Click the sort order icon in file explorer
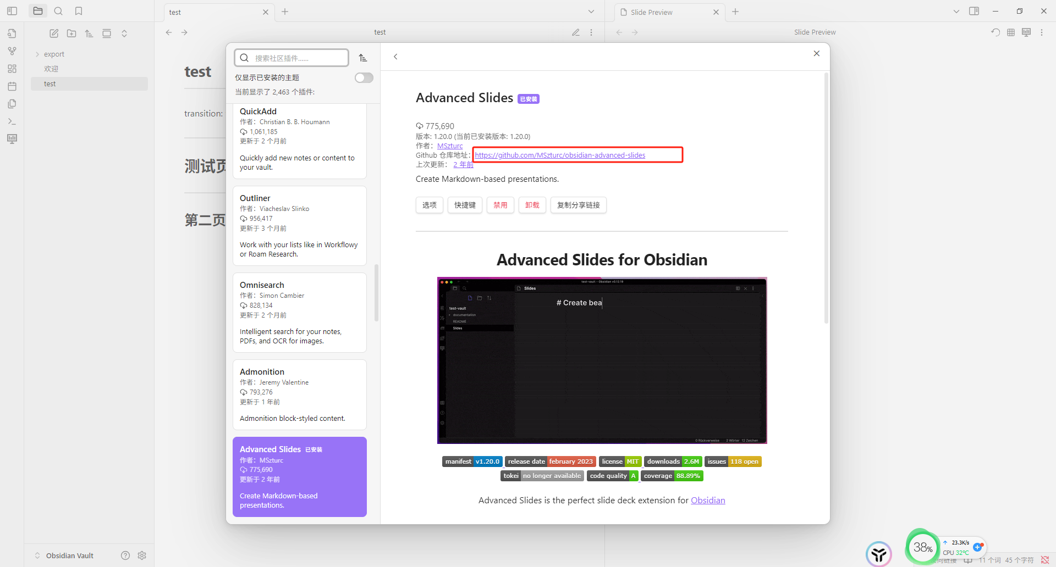Viewport: 1056px width, 567px height. click(89, 33)
